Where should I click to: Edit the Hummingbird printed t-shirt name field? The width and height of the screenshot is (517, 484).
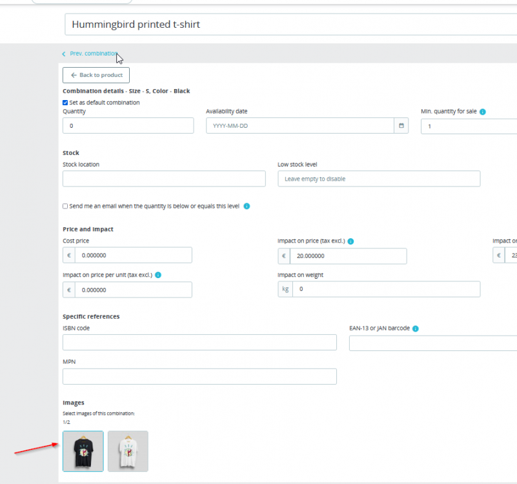click(291, 25)
